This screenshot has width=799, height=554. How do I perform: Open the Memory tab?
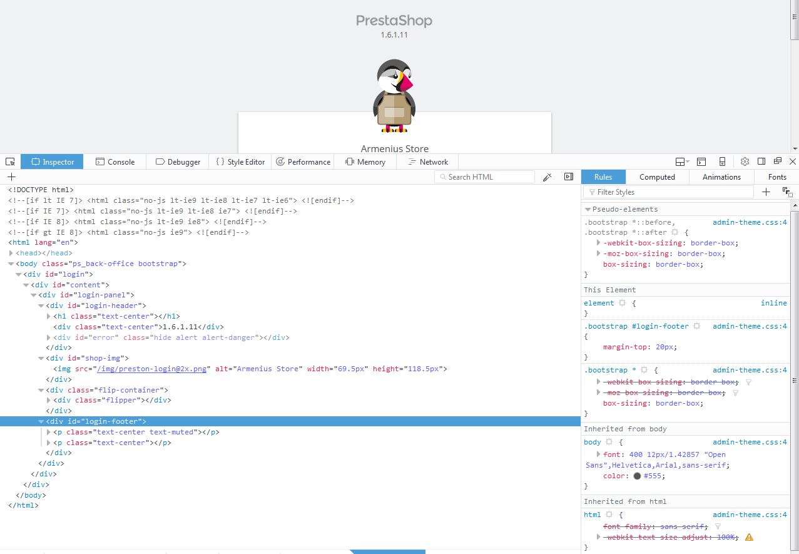(365, 162)
